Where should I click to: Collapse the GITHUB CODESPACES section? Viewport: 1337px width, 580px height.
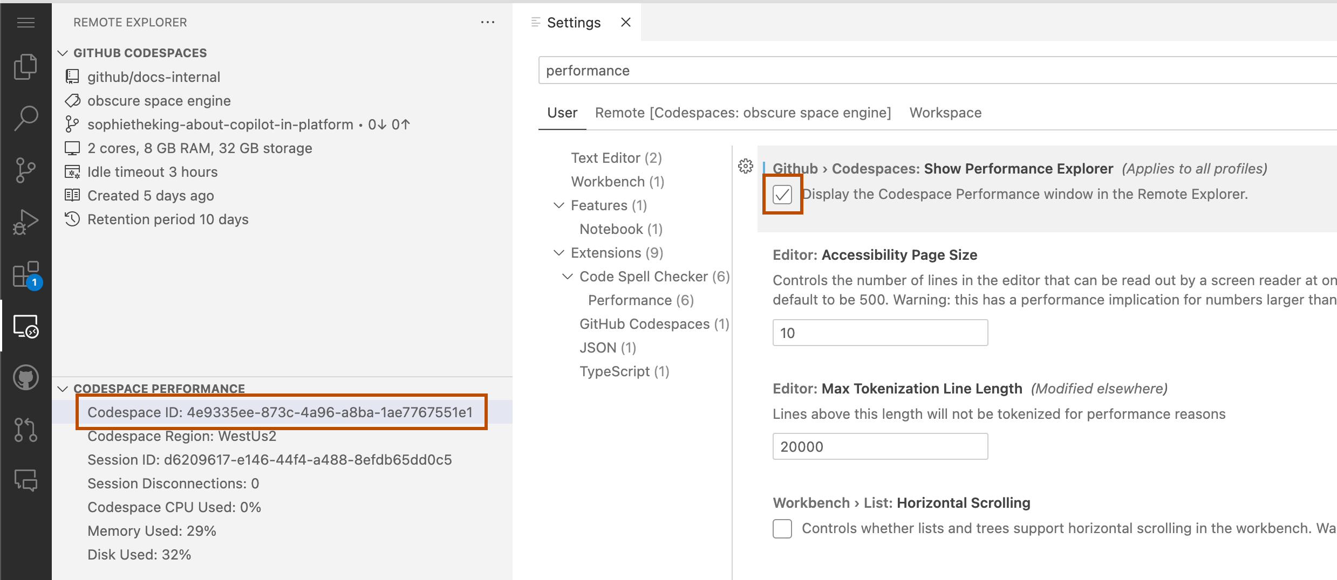(x=62, y=52)
